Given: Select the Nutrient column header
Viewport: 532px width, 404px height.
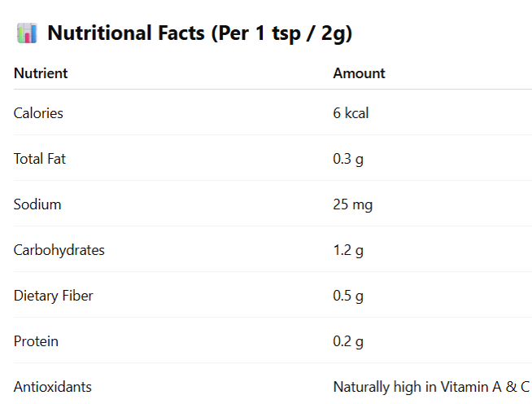Looking at the screenshot, I should (41, 73).
